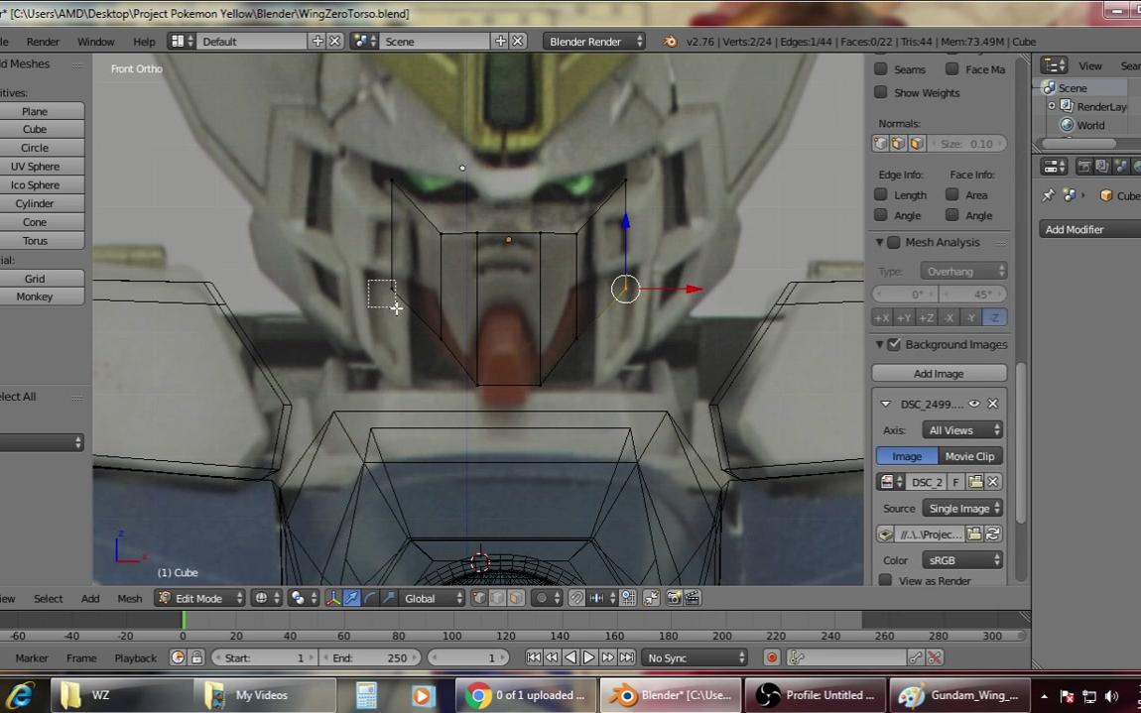Enable the Snap during transform magnet icon

pyautogui.click(x=576, y=597)
